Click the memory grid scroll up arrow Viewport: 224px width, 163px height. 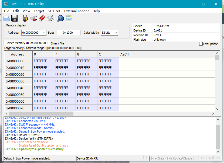(218, 53)
